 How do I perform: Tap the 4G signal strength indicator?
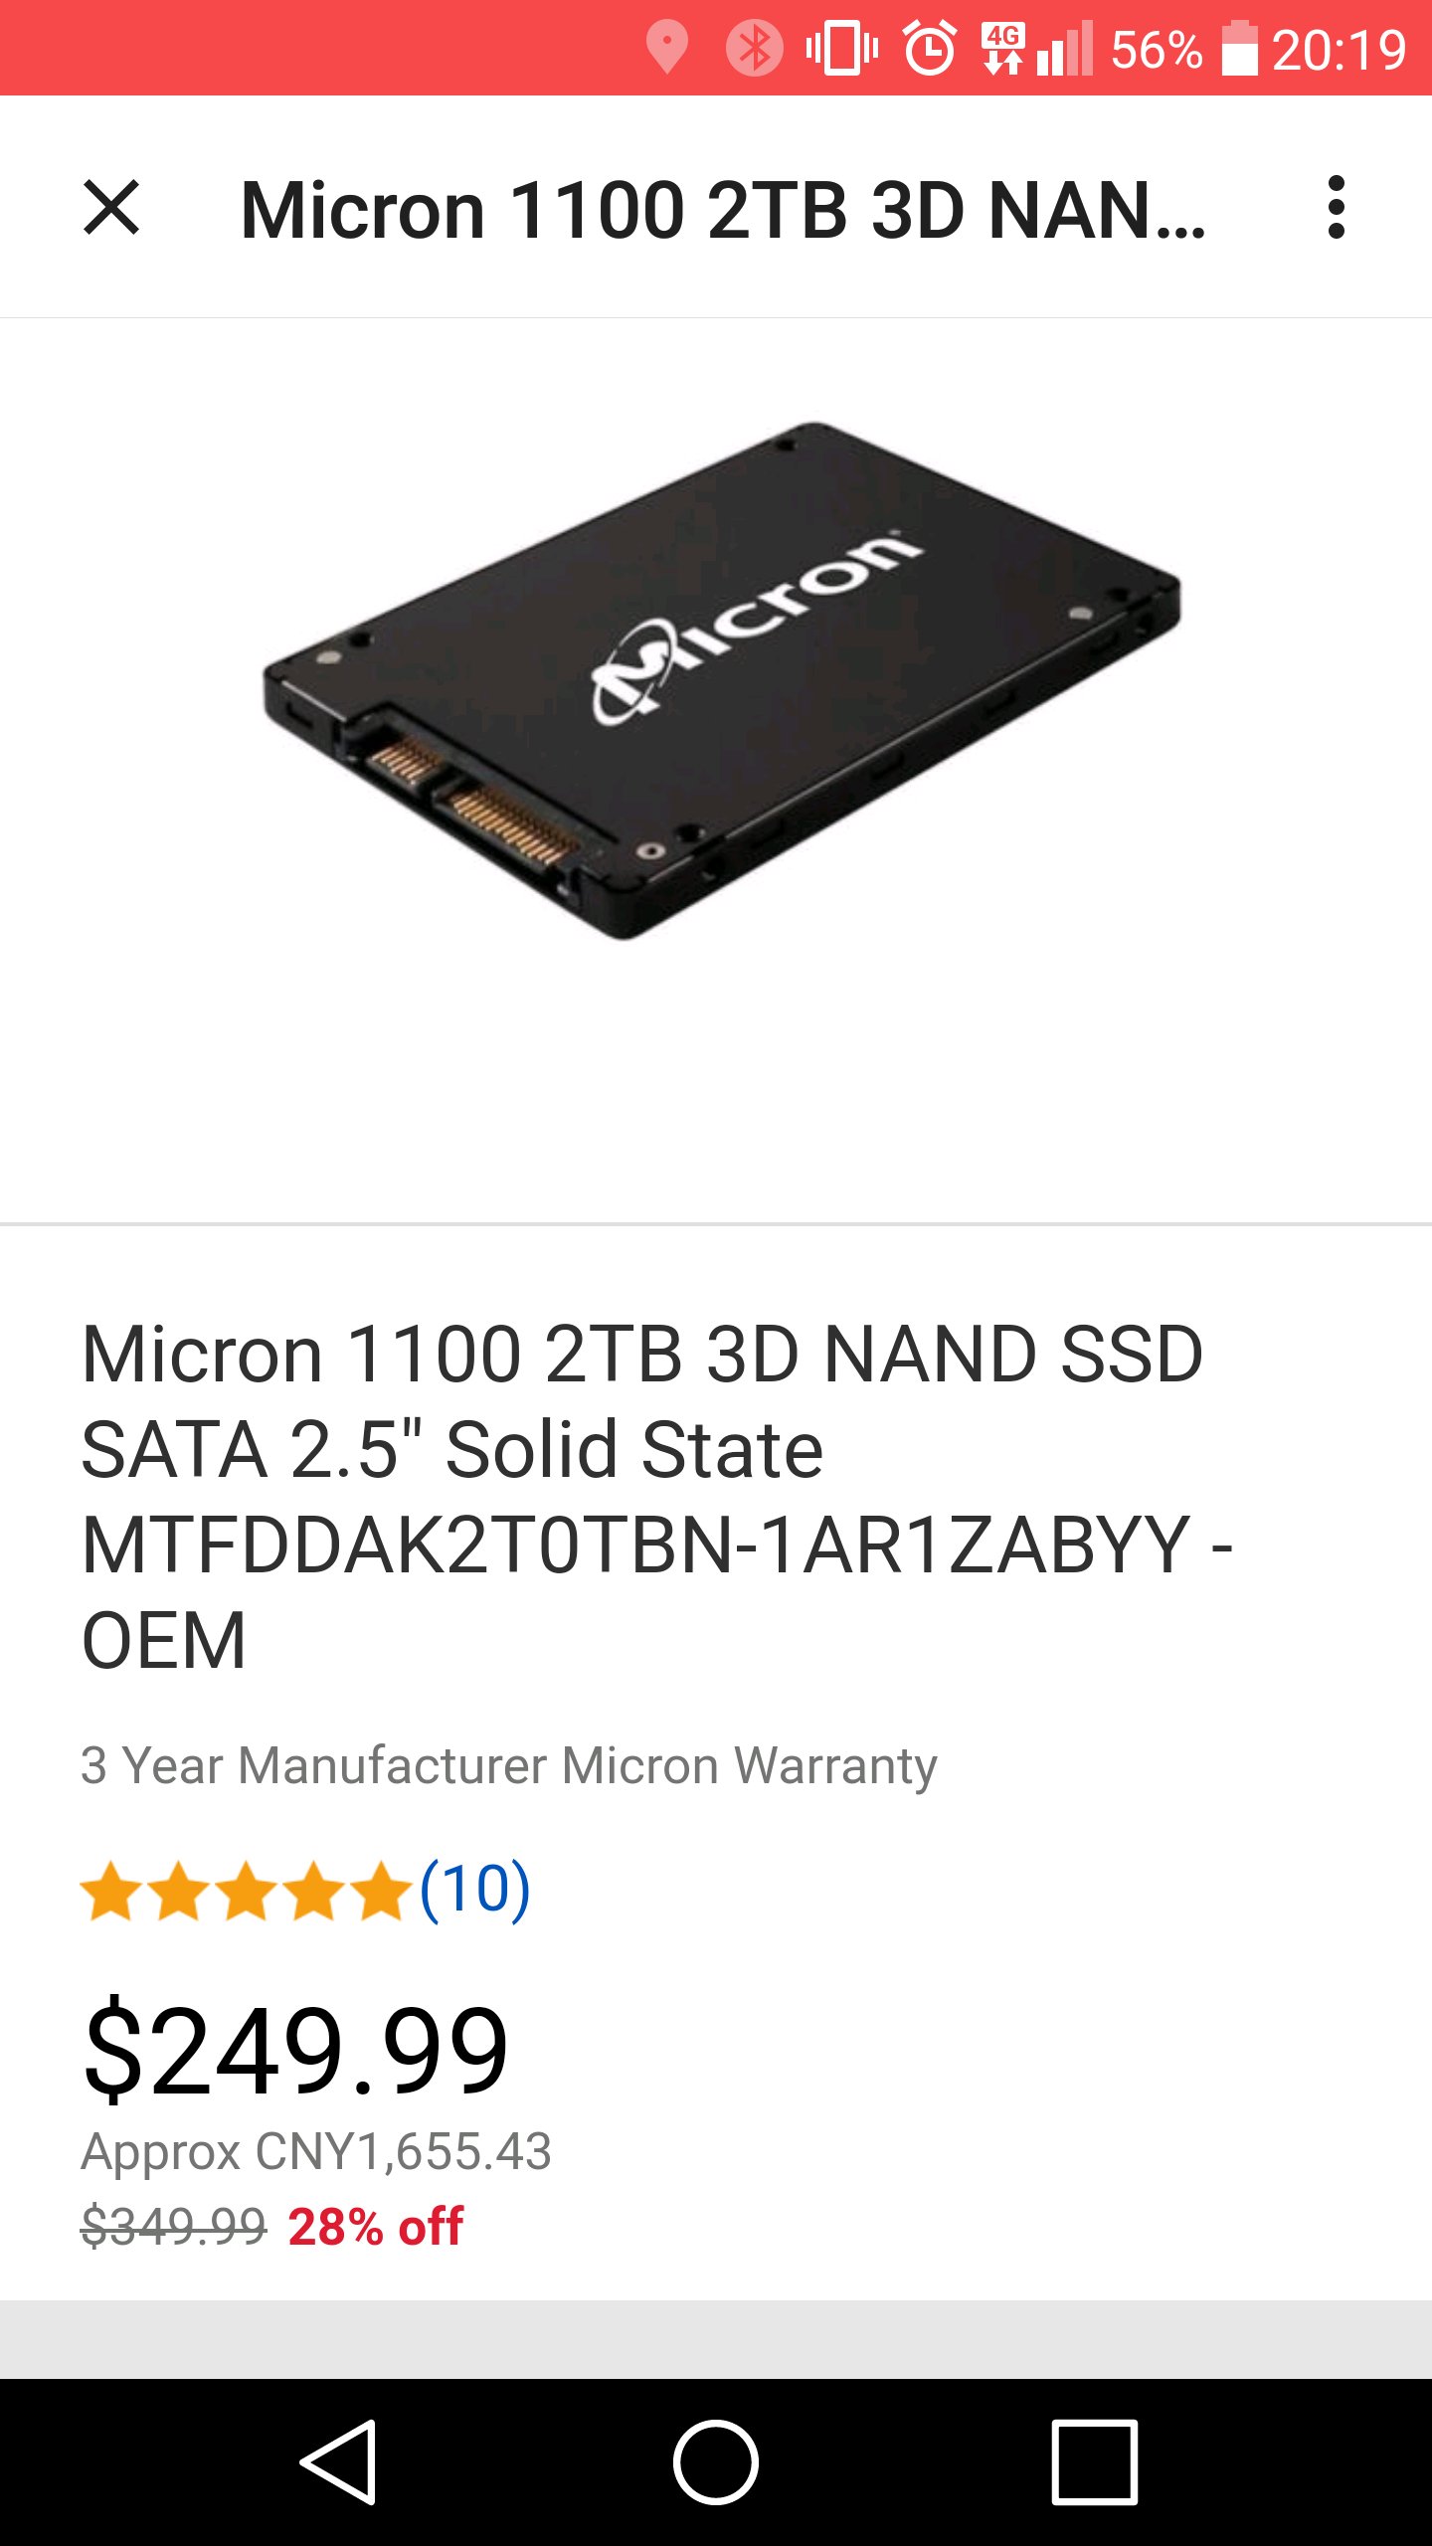(1037, 48)
